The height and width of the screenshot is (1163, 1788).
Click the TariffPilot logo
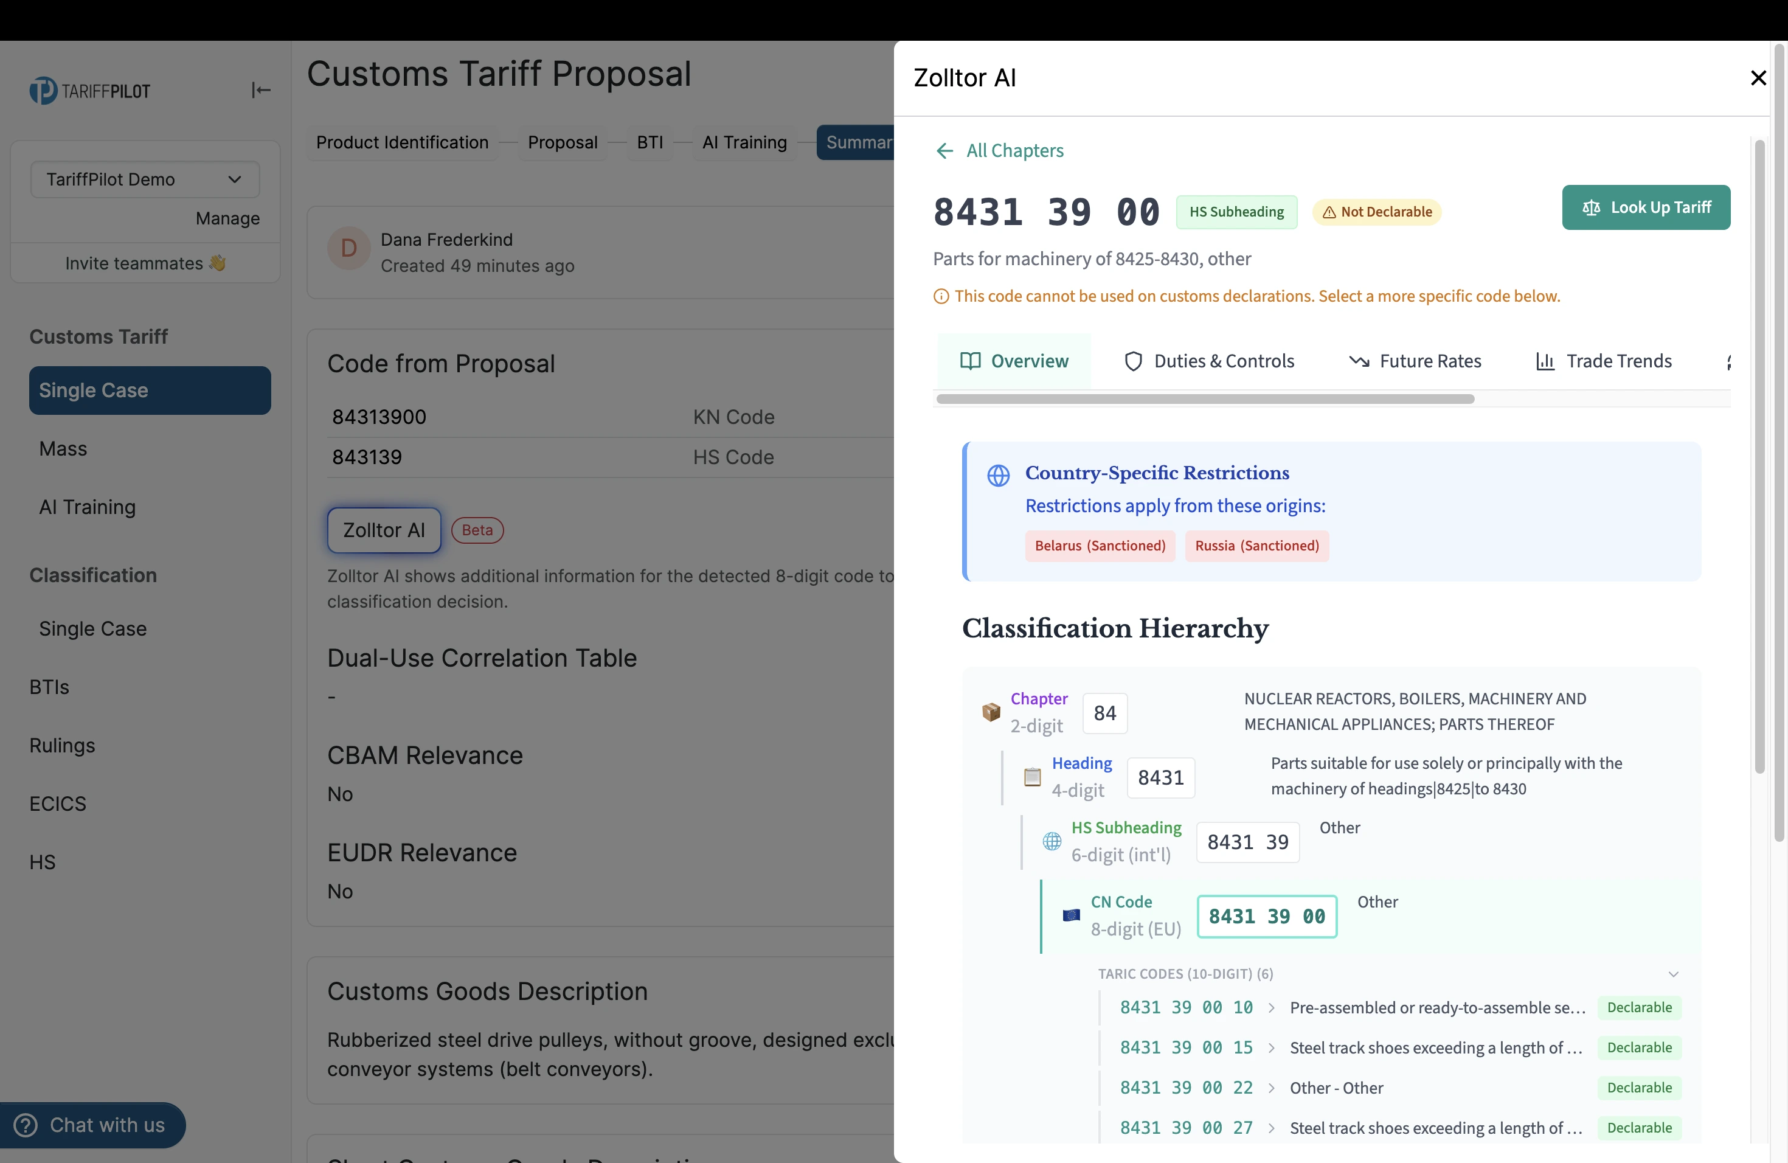[89, 91]
